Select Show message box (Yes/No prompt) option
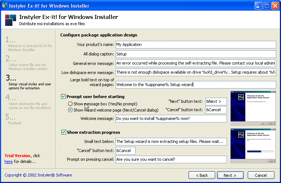This screenshot has height=183, width=281. coord(70,104)
